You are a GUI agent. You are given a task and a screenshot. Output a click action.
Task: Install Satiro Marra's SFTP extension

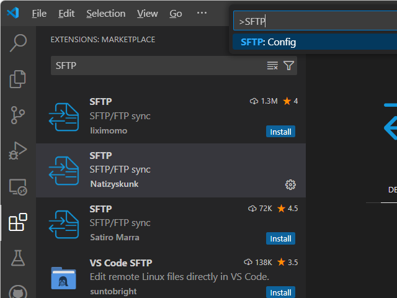point(280,238)
